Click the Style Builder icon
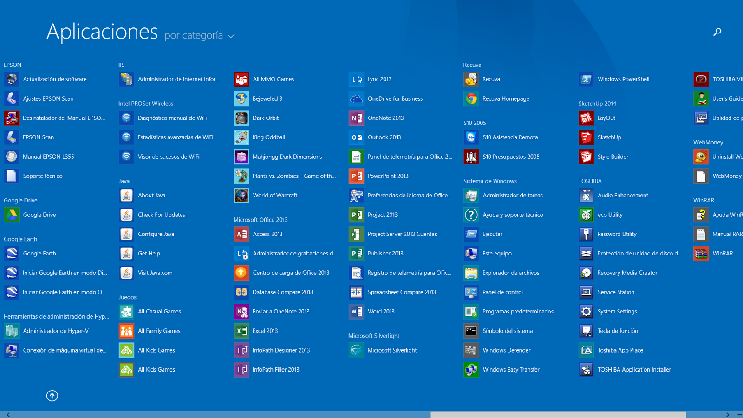Viewport: 743px width, 418px height. [586, 157]
